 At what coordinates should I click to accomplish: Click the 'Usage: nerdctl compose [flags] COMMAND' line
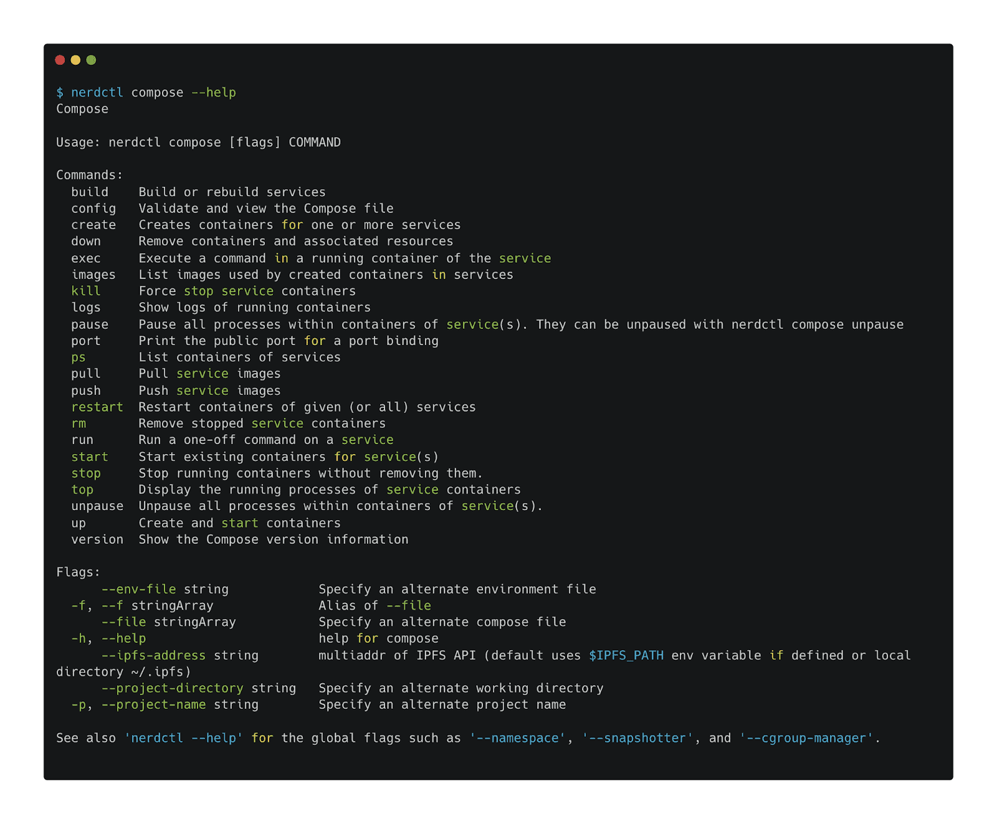tap(198, 142)
